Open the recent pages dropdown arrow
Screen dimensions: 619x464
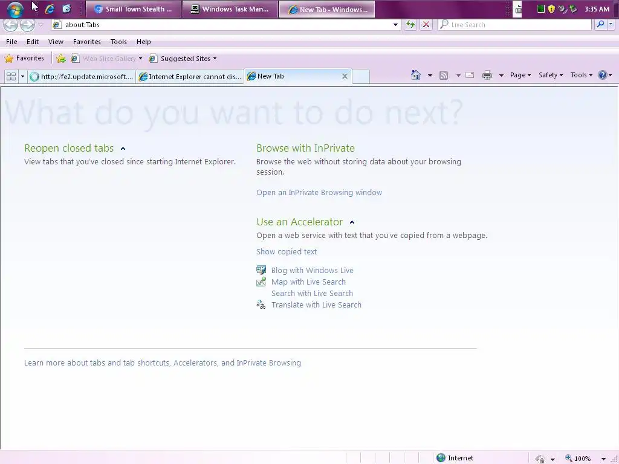coord(41,25)
